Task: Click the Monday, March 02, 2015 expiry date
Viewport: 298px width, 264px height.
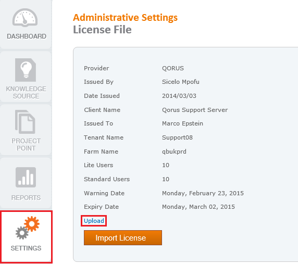Action: pos(198,207)
